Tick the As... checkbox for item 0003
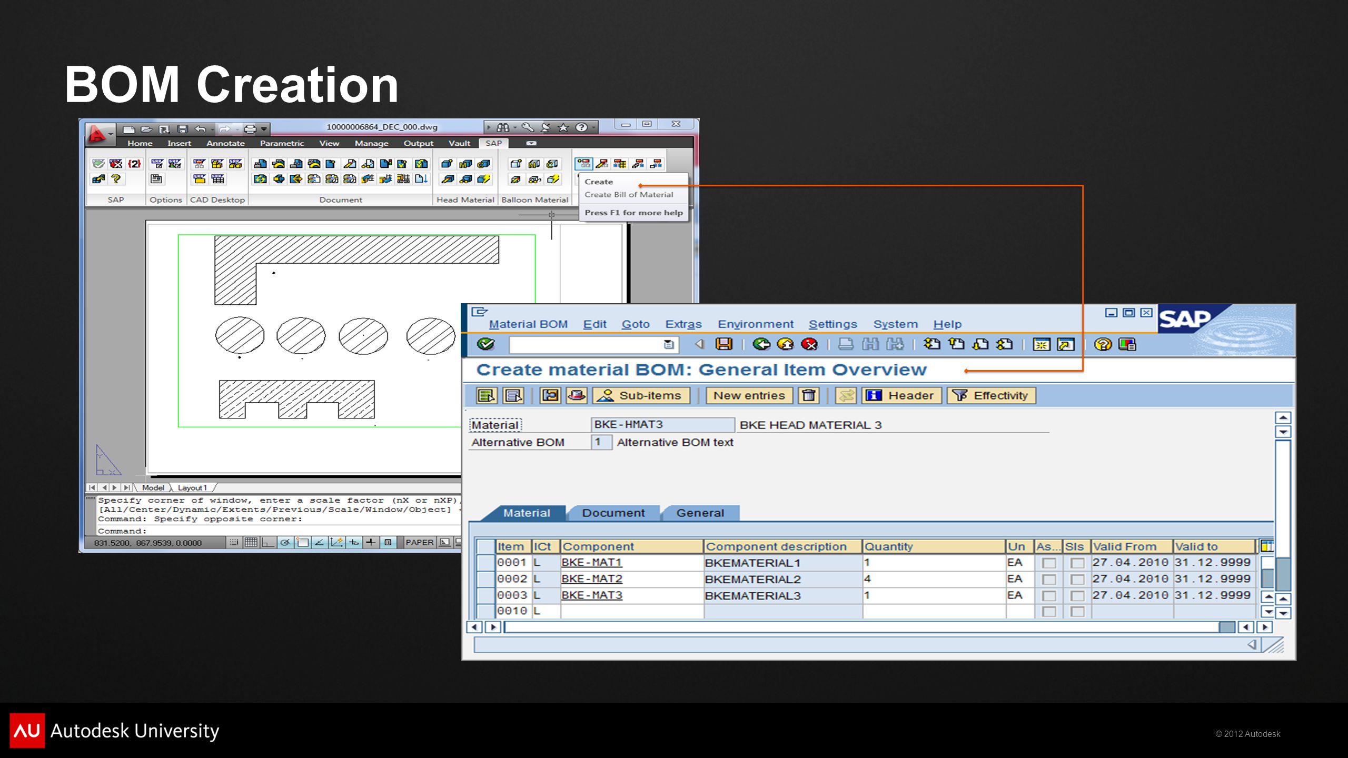The width and height of the screenshot is (1348, 758). point(1049,595)
